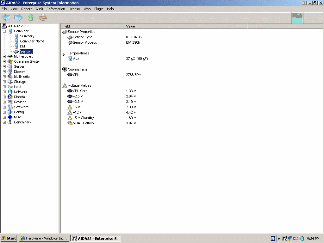324x243 pixels.
Task: Click the Input keyboard icon in tree
Action: pyautogui.click(x=10, y=87)
